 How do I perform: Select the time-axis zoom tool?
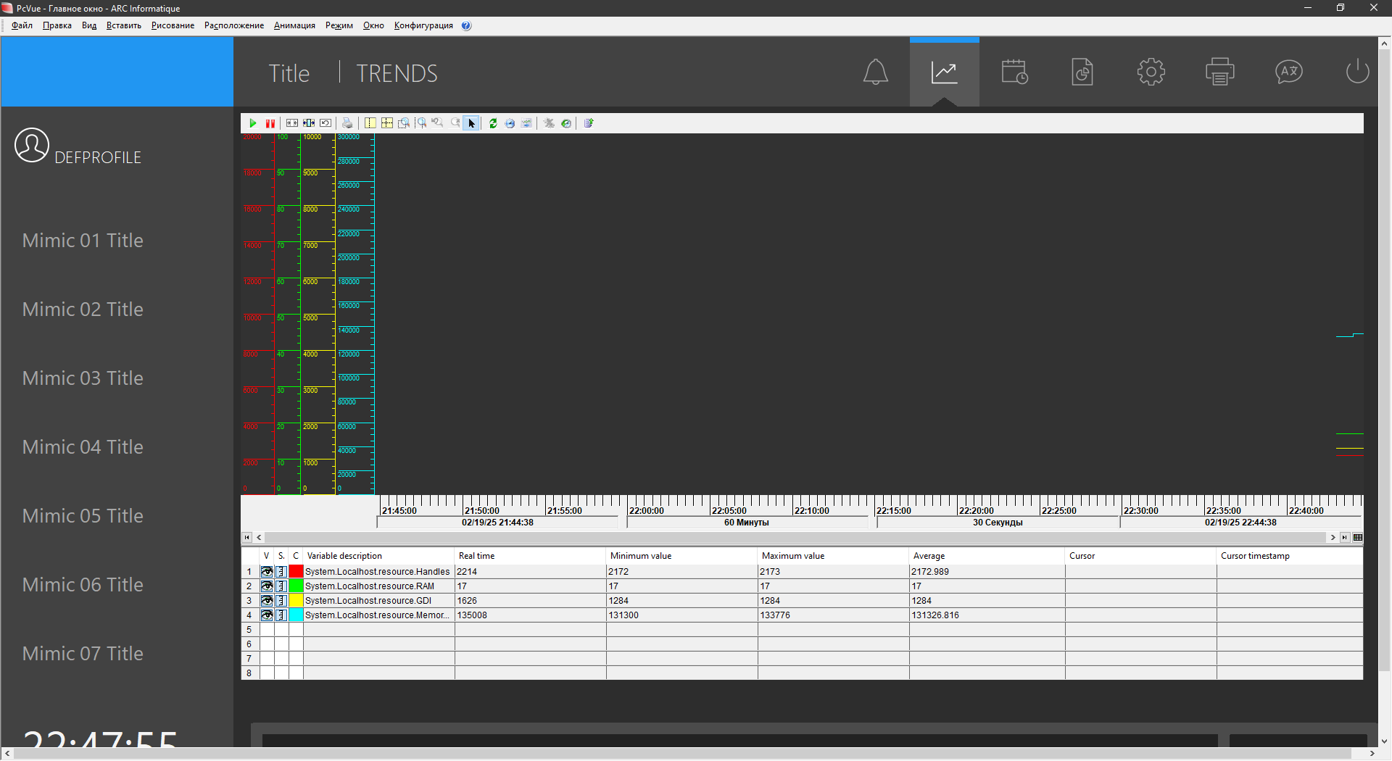pos(421,123)
